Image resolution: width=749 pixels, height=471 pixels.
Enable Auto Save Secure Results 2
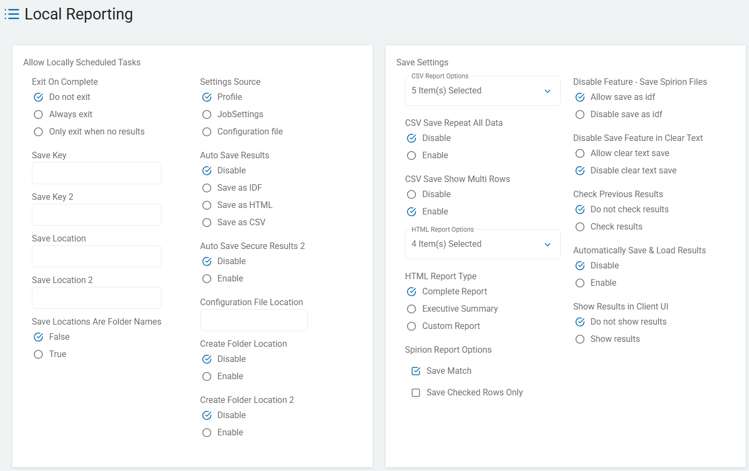click(207, 279)
